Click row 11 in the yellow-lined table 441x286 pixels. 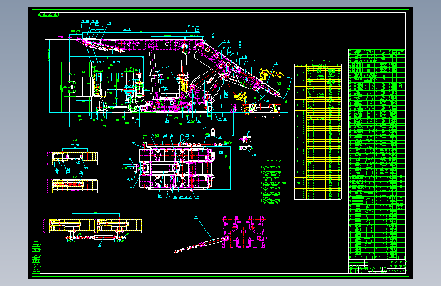click(x=318, y=194)
